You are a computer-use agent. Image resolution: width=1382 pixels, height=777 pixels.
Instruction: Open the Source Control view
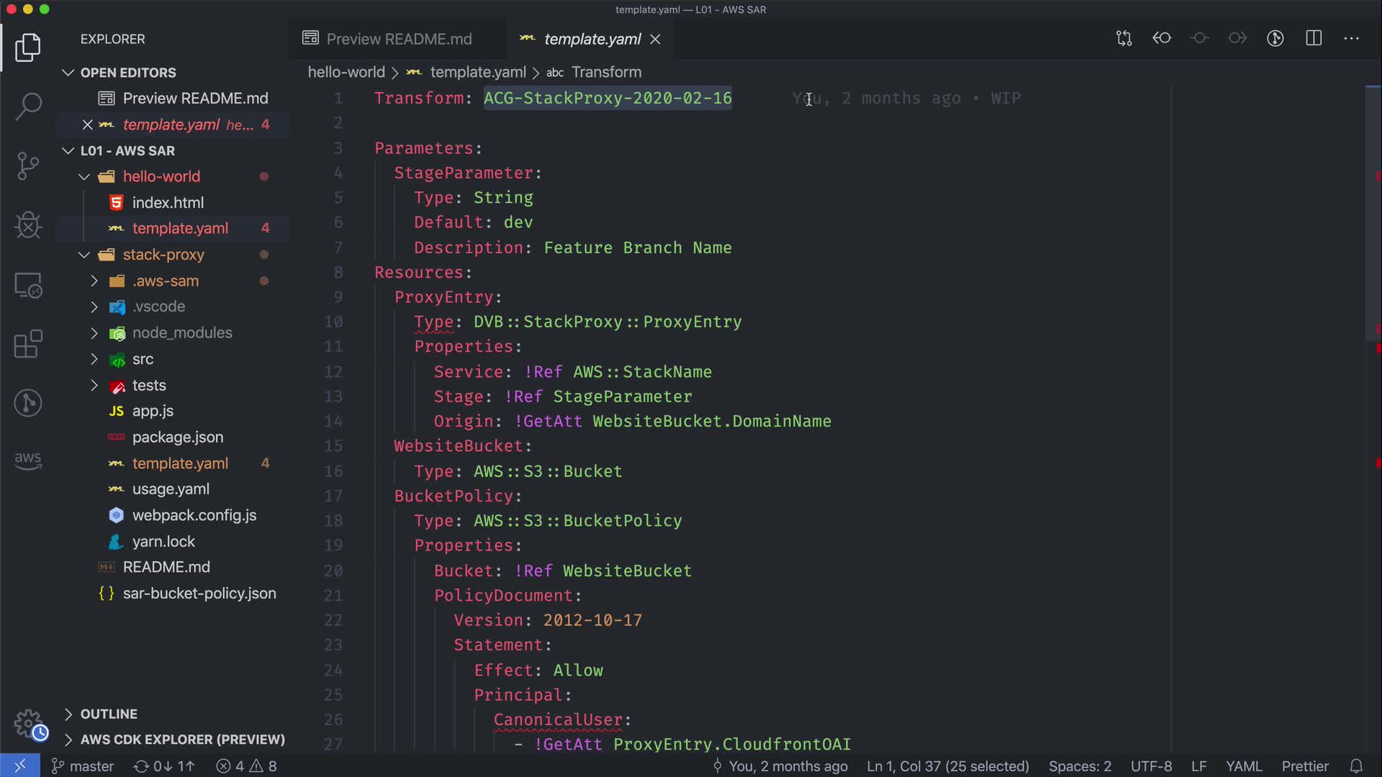point(28,166)
